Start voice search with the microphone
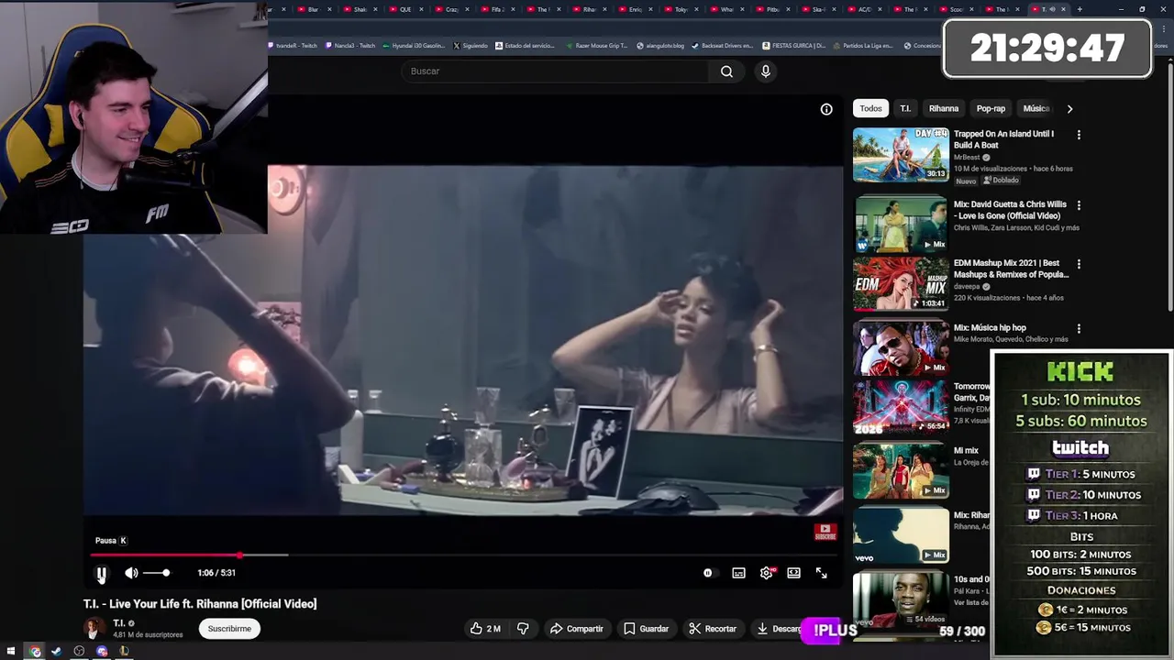This screenshot has height=660, width=1174. point(766,71)
